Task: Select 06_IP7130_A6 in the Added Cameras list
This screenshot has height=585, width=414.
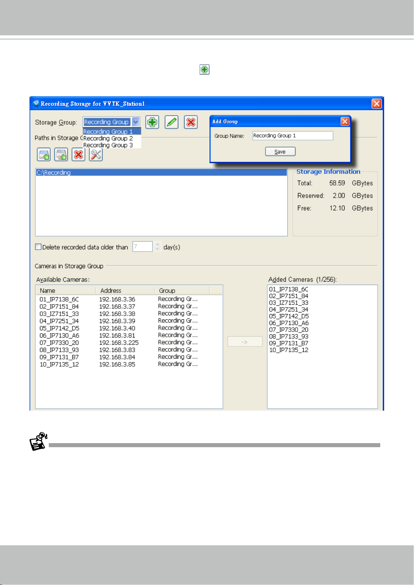Action: coord(289,323)
